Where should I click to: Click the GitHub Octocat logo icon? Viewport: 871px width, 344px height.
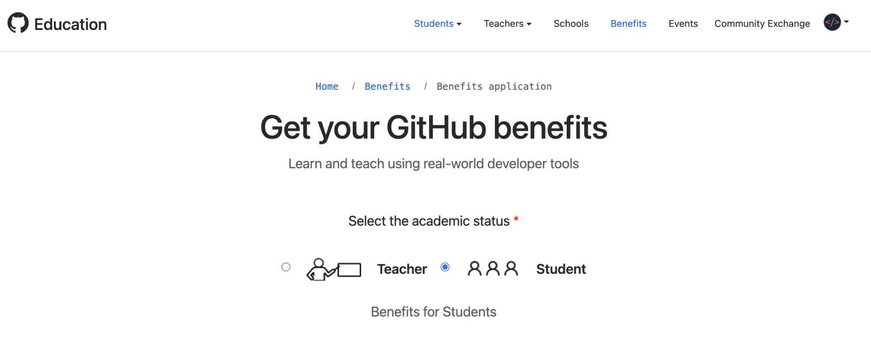coord(18,23)
